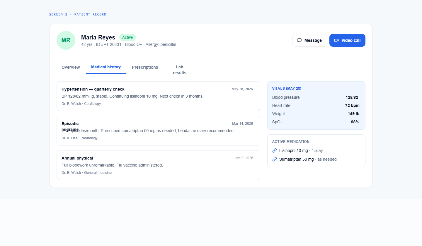Click the Weight label in vitals
Screen dimensions: 422x246
(278, 114)
